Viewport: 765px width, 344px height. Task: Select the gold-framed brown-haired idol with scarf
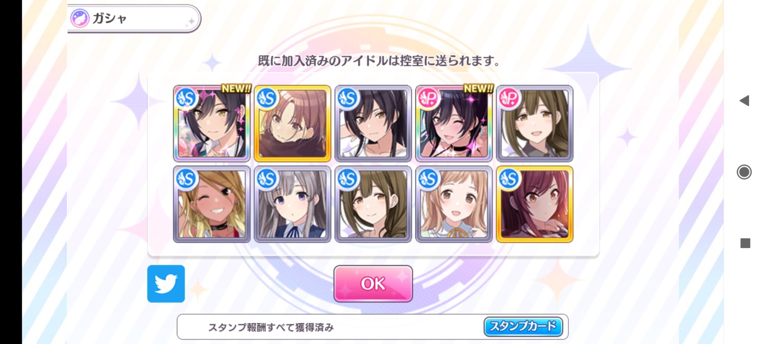pyautogui.click(x=293, y=123)
